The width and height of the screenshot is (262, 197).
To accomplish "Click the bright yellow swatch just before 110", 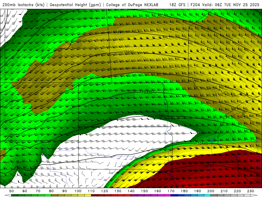I will click(x=88, y=195).
